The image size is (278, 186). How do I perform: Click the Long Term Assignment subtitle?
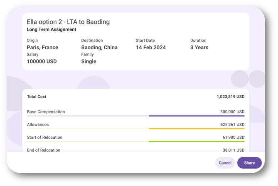[52, 29]
